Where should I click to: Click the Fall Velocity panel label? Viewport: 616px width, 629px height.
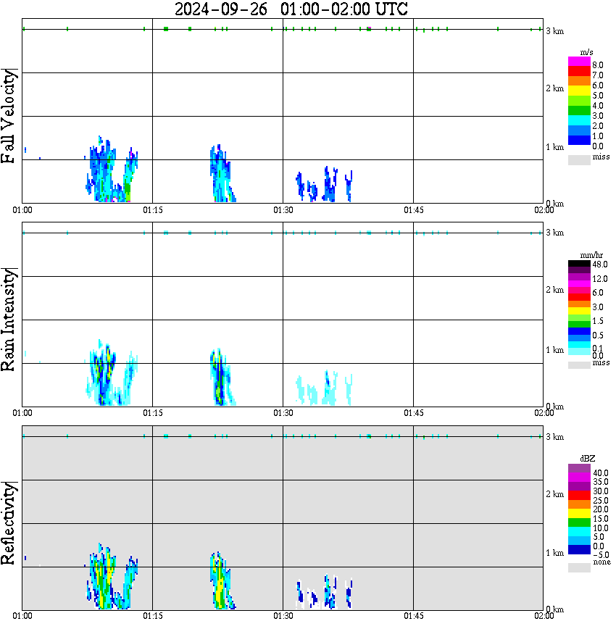coord(9,116)
